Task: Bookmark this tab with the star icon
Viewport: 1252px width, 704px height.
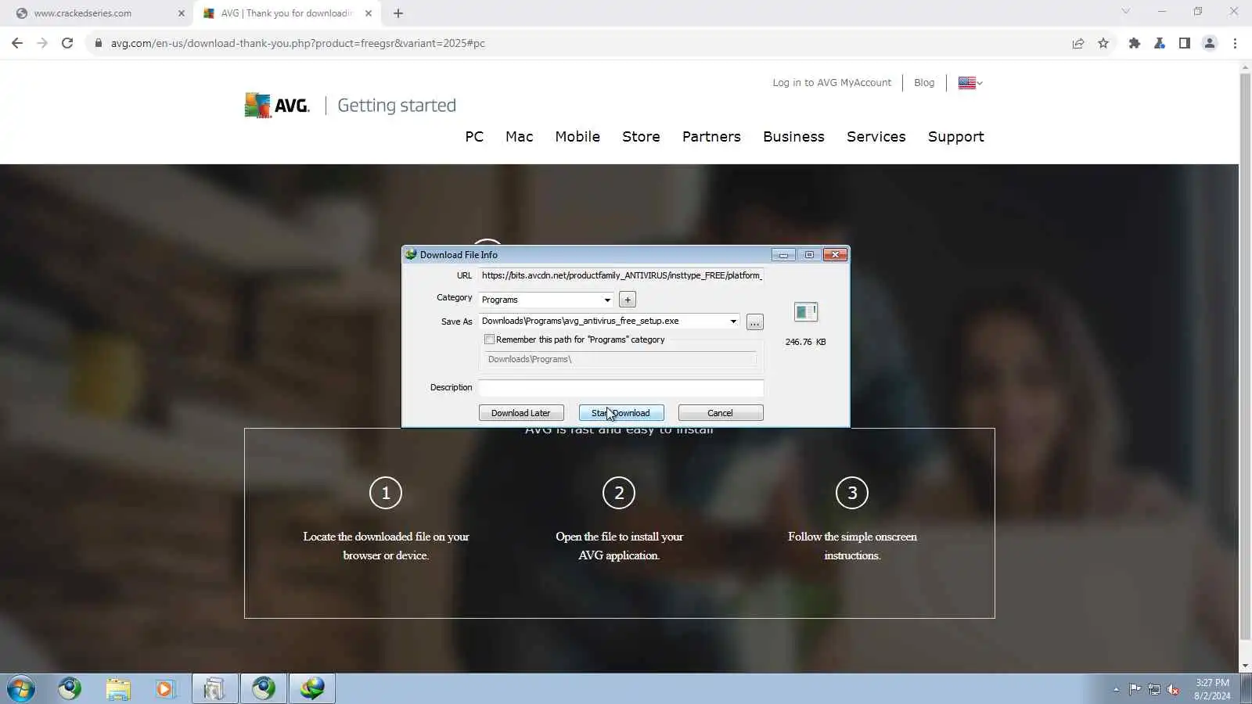Action: (x=1103, y=43)
